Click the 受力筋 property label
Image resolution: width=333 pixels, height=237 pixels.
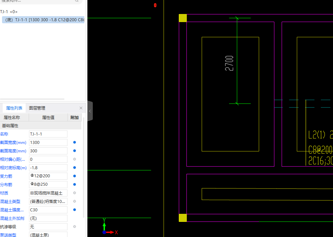pos(6,176)
